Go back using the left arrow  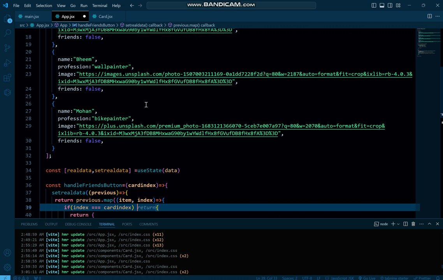132,5
